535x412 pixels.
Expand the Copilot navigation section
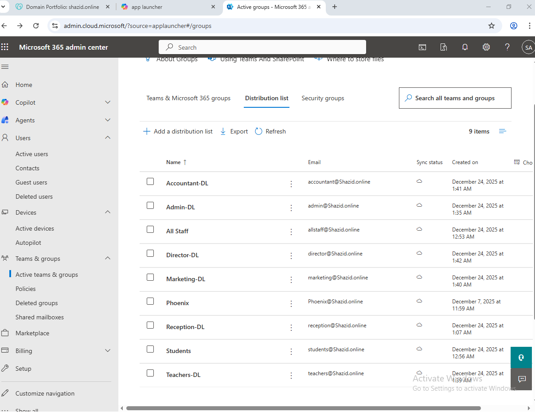pos(108,102)
